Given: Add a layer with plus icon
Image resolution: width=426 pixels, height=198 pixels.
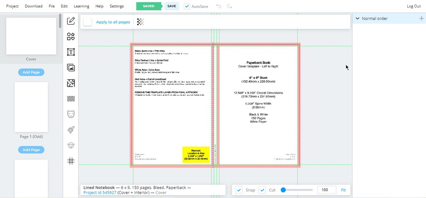Looking at the screenshot, I should [421, 18].
